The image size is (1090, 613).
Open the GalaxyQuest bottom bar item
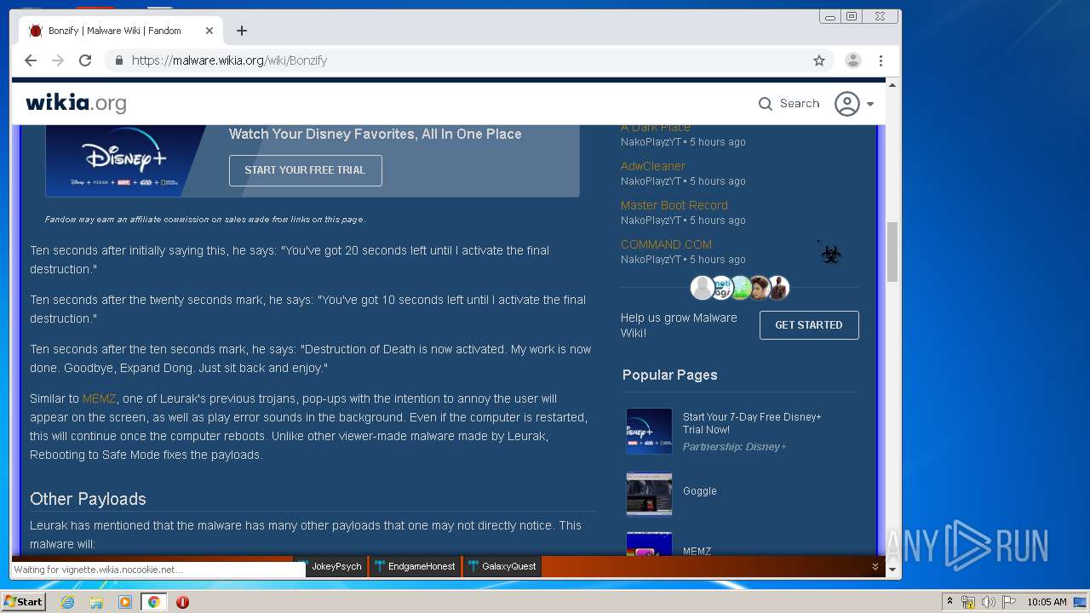(502, 566)
